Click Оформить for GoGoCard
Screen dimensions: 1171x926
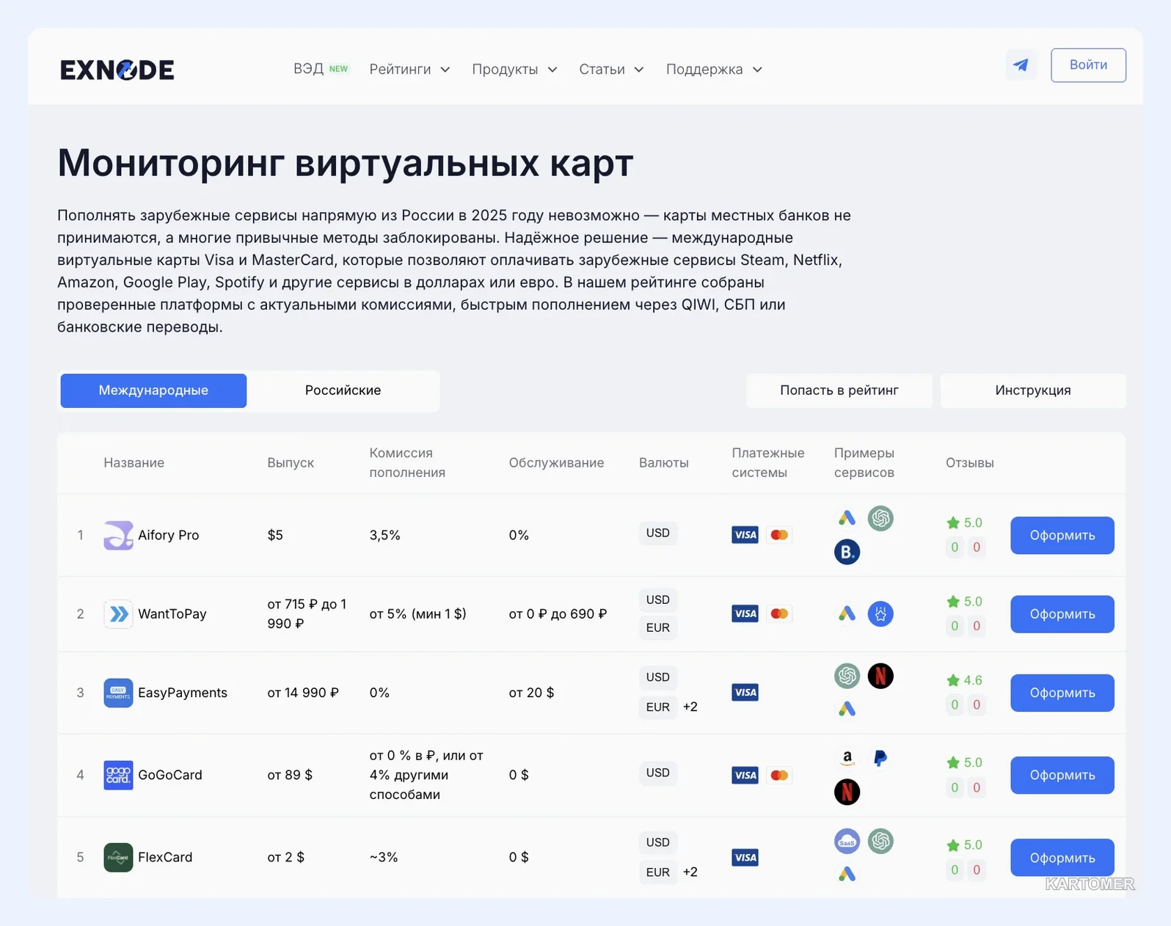coord(1062,775)
